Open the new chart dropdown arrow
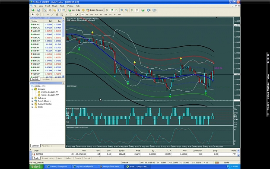 coord(35,10)
